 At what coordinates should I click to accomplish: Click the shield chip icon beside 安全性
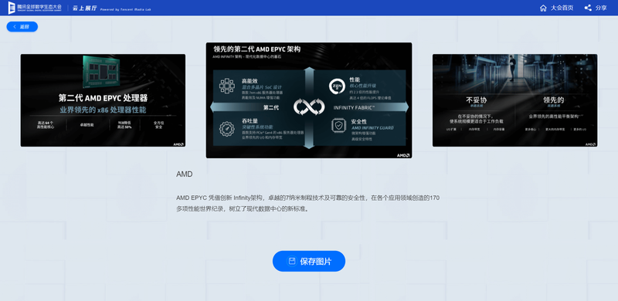tap(338, 126)
